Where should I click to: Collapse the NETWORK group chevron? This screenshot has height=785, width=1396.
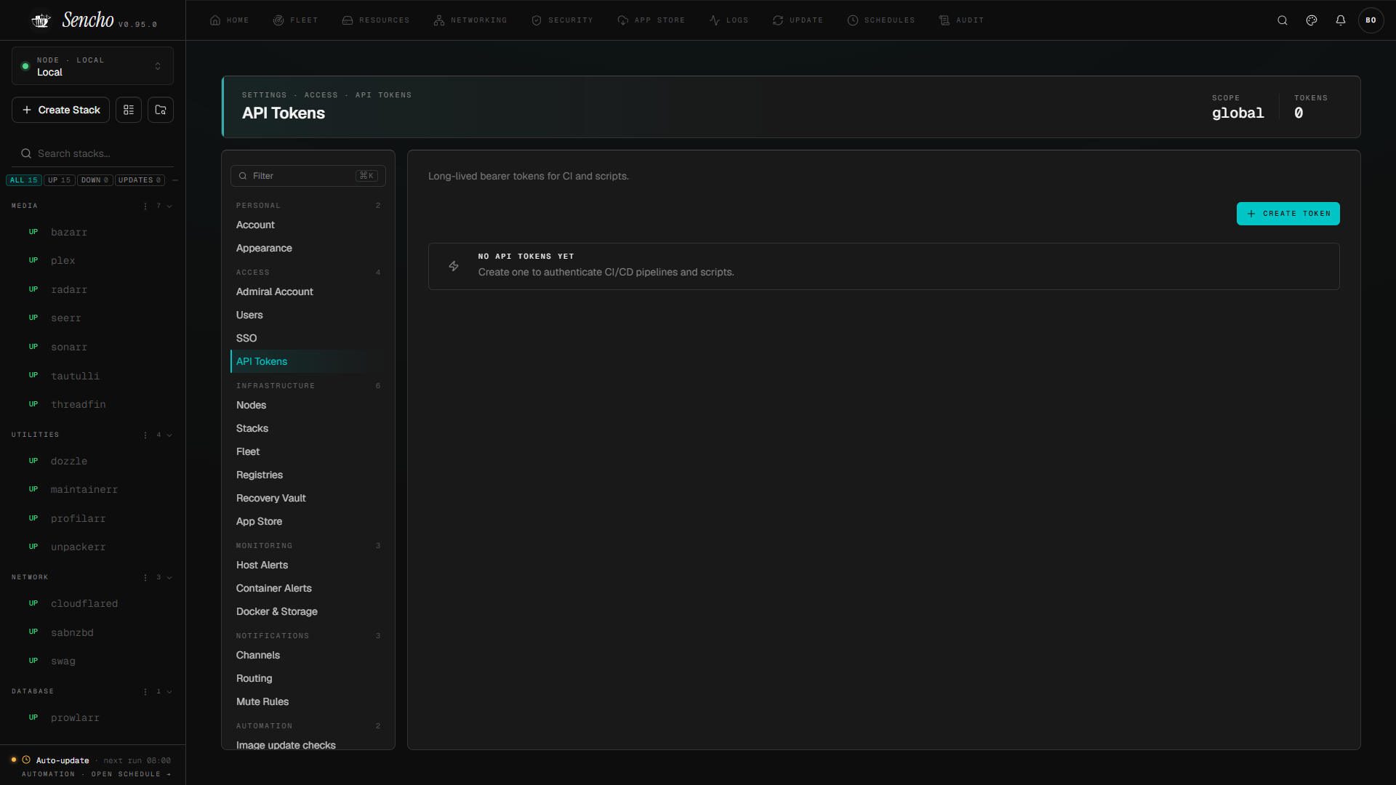(x=169, y=578)
